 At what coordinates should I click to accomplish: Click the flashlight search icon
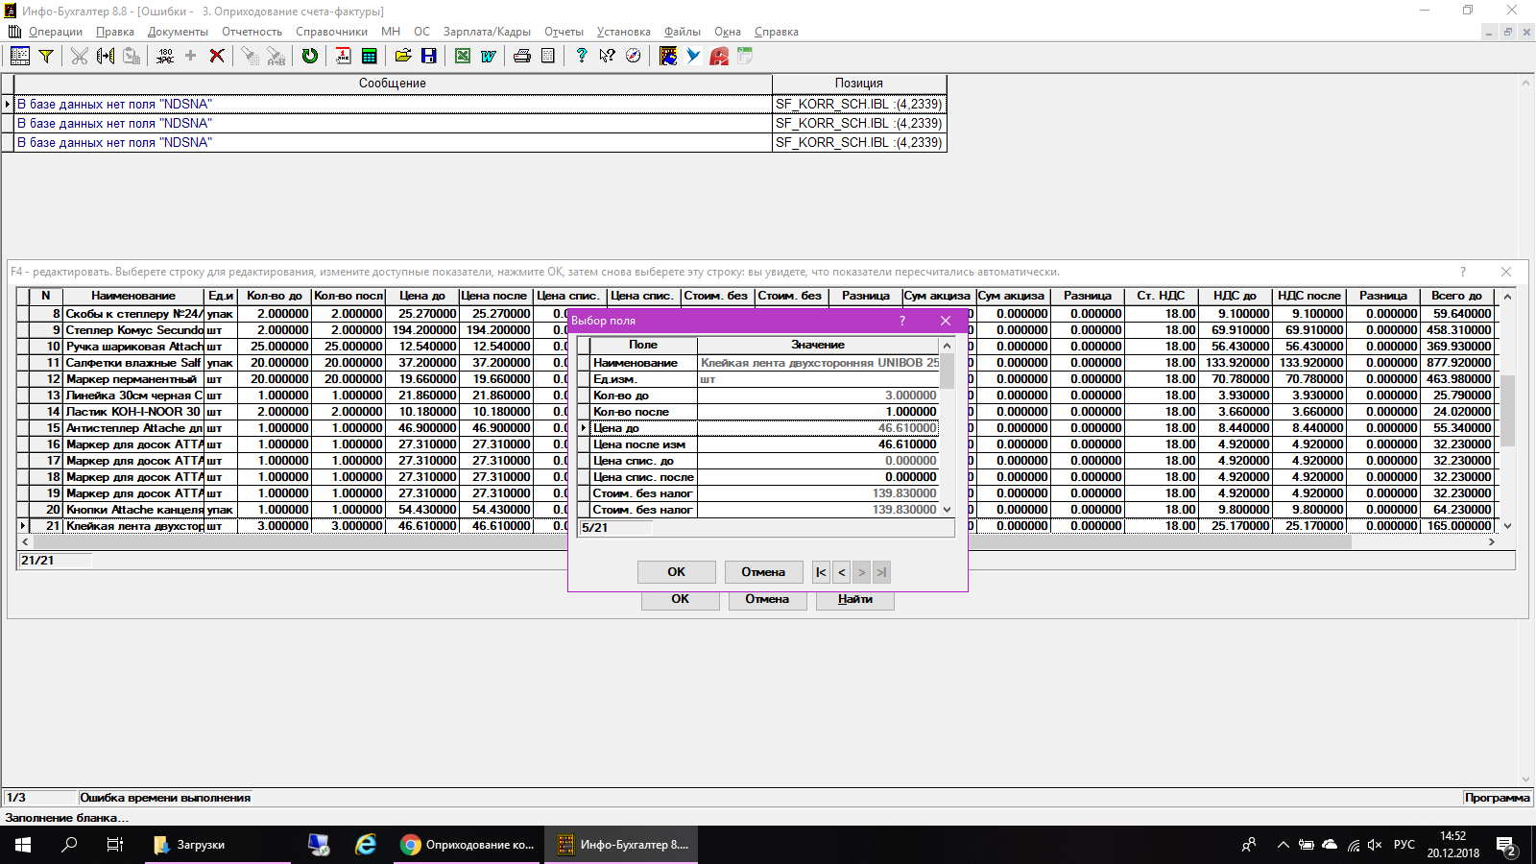coord(250,56)
